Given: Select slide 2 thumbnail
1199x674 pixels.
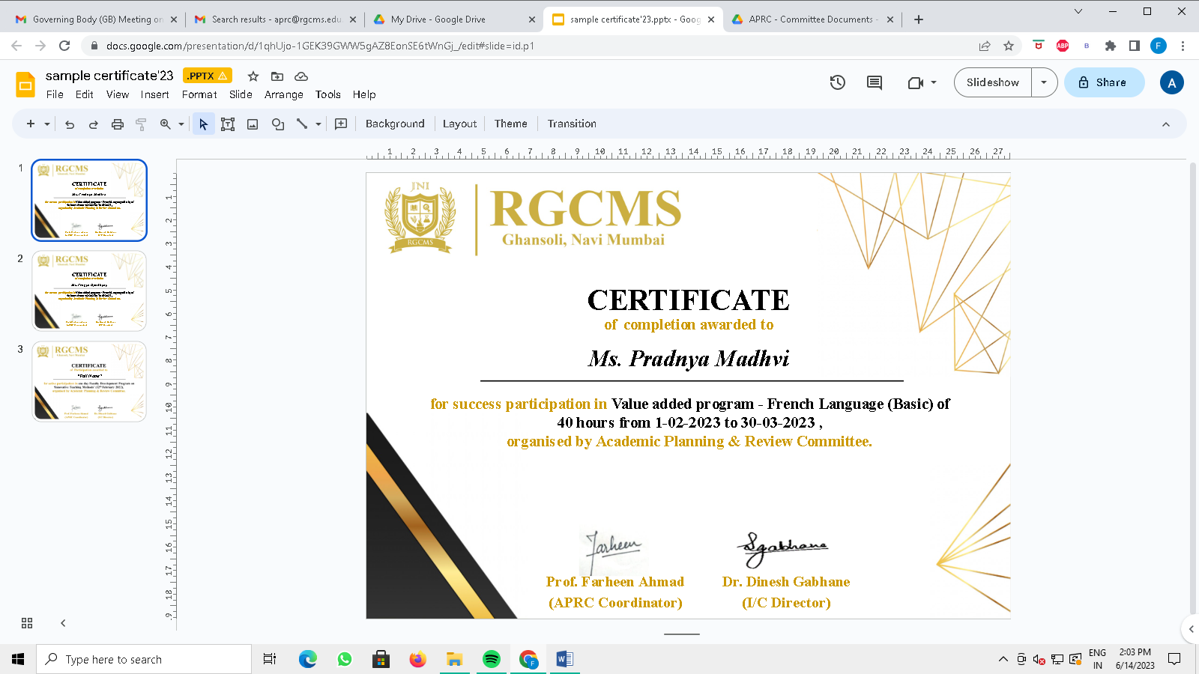Looking at the screenshot, I should click(x=89, y=291).
